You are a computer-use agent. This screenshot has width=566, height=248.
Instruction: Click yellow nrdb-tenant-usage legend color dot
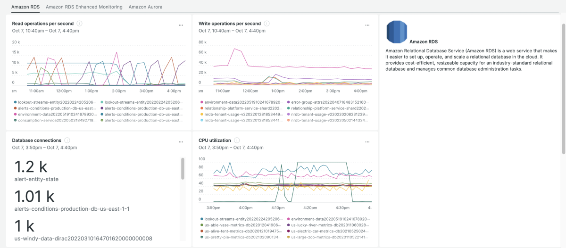(201, 114)
